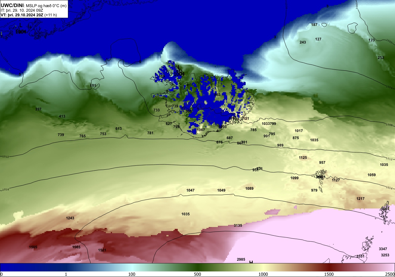Click the value 733 on the map

156,110
